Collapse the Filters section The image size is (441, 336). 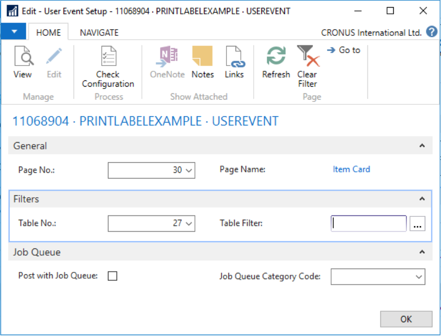422,199
